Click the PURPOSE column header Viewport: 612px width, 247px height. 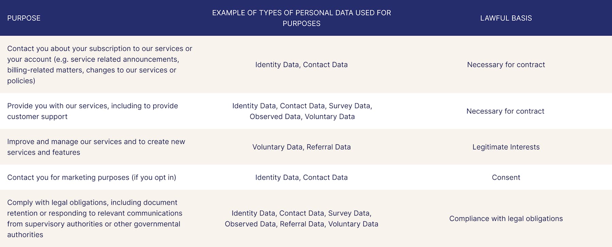pos(24,18)
